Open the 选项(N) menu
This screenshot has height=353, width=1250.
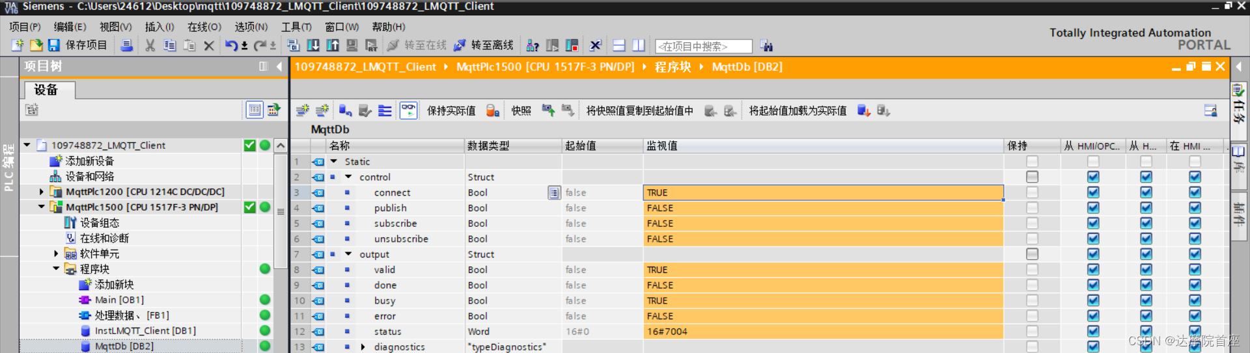tap(251, 27)
